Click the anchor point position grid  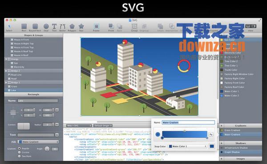click(13, 112)
